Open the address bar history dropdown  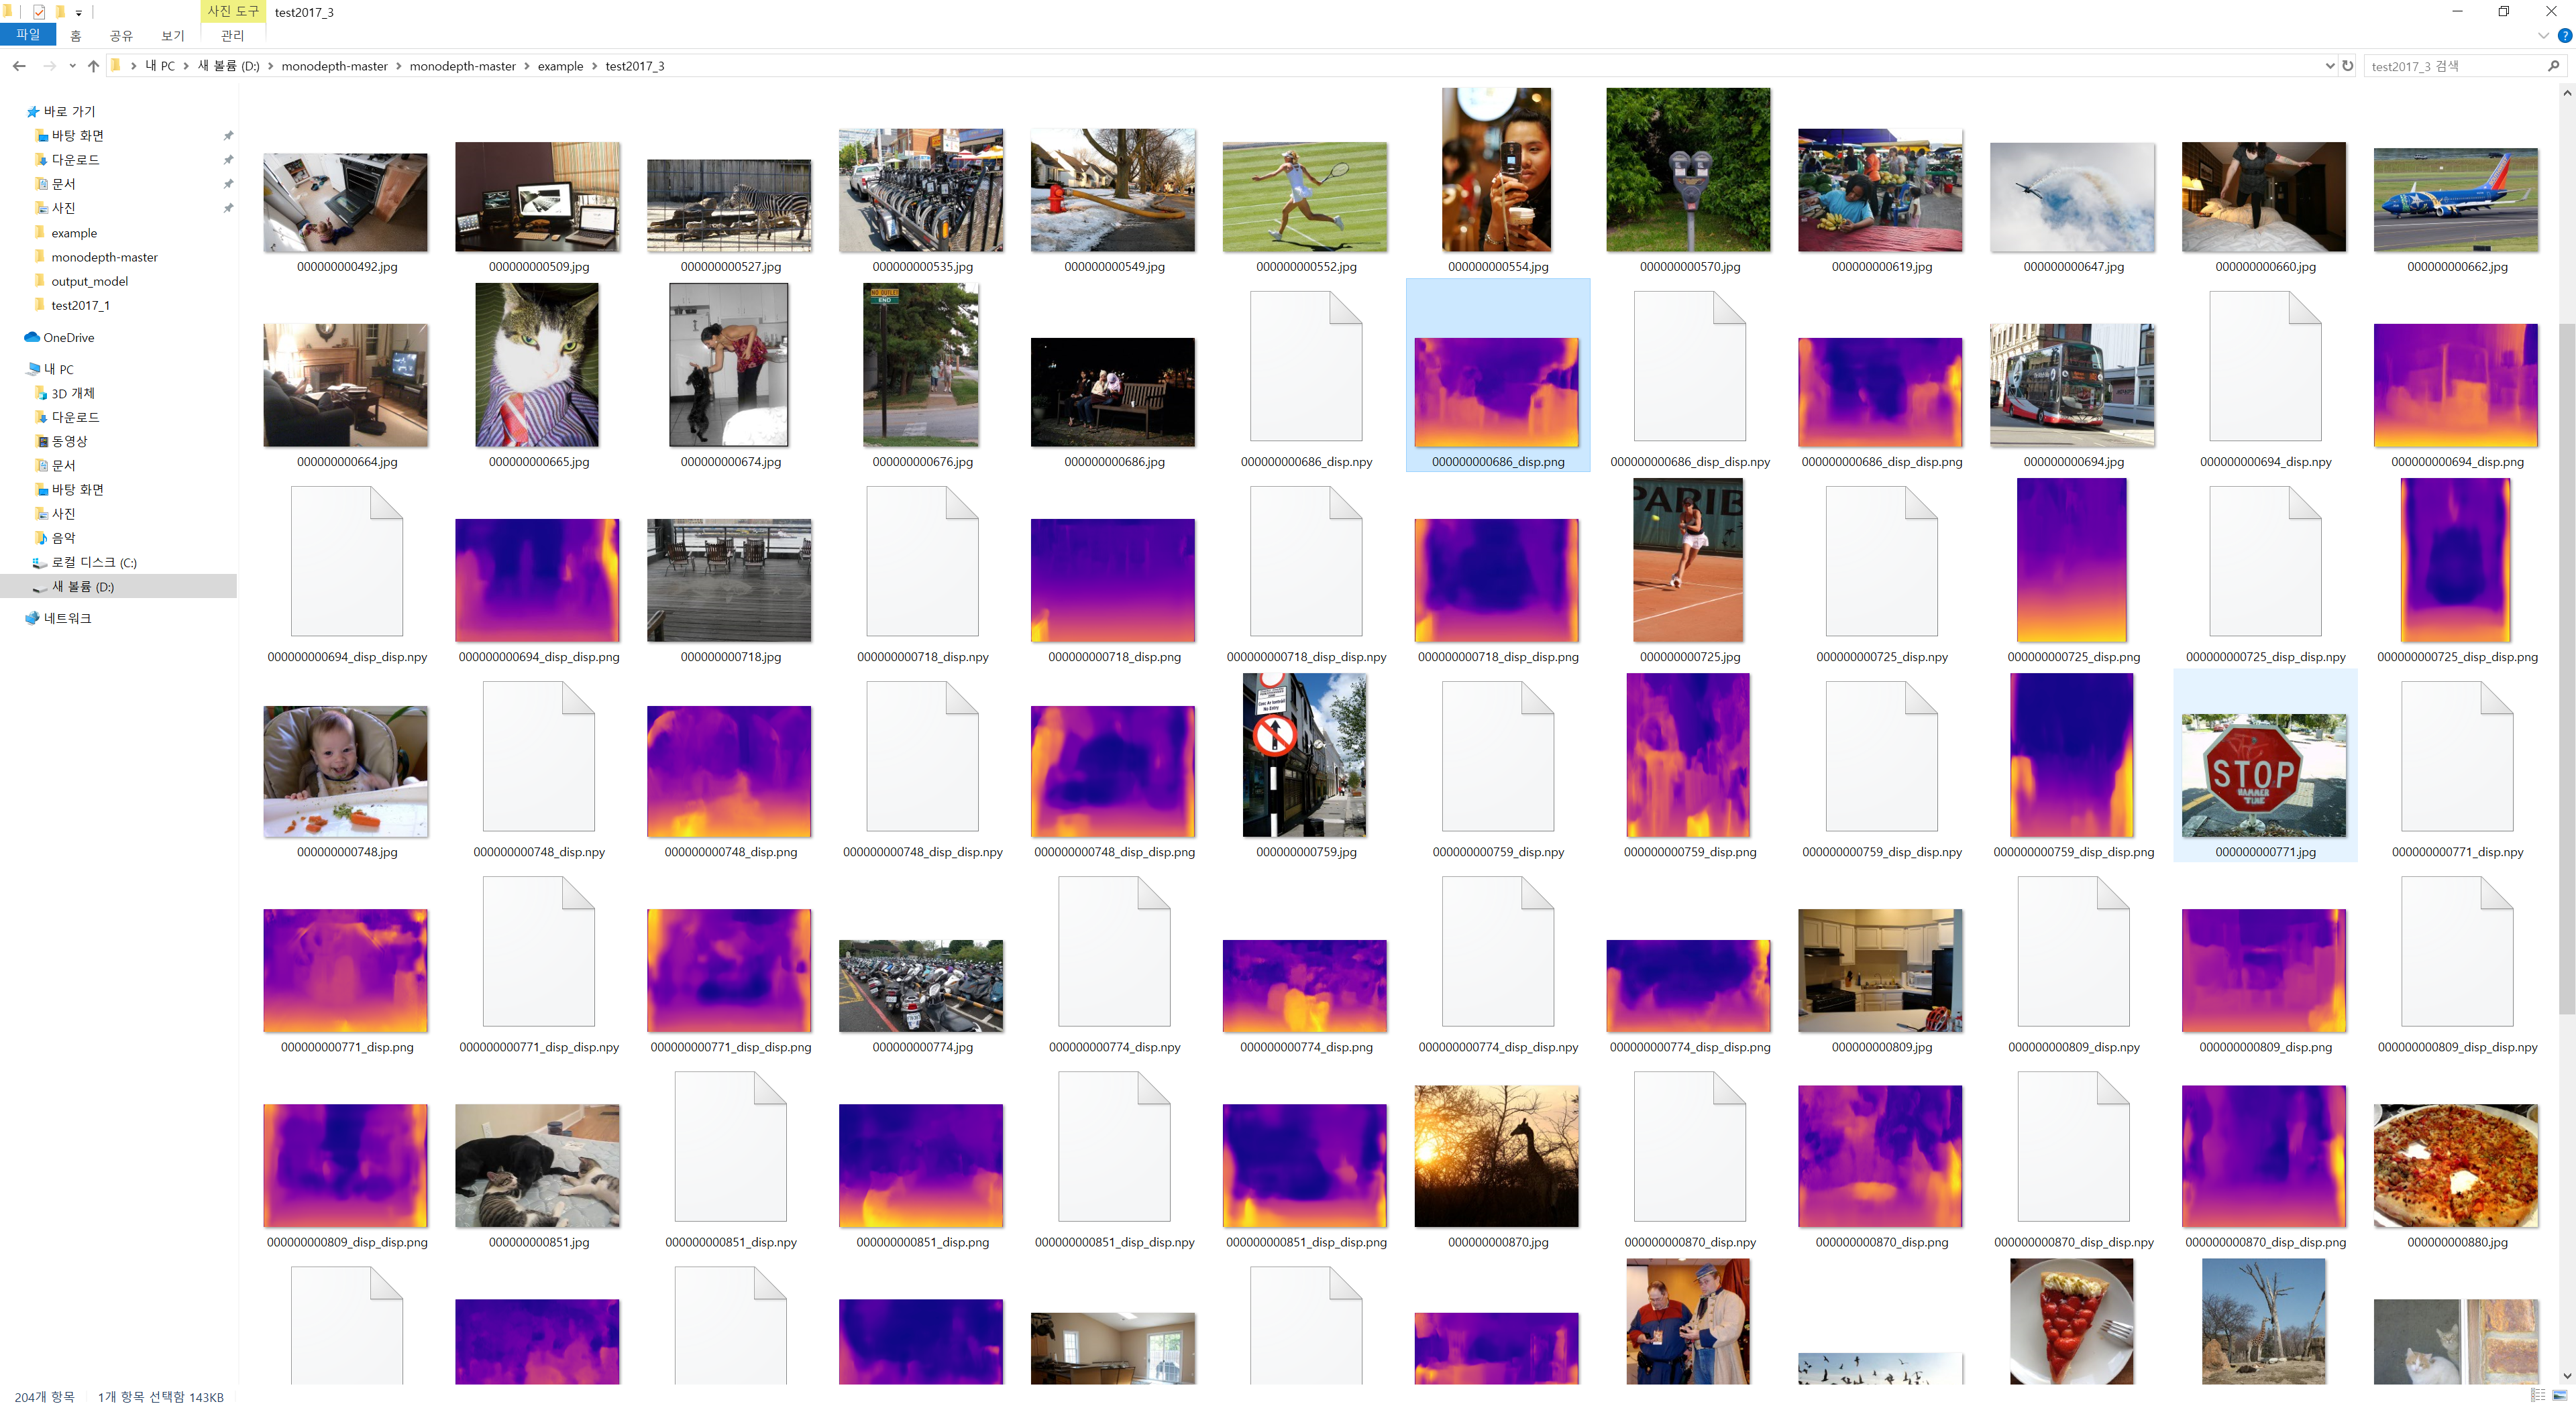[x=2330, y=66]
